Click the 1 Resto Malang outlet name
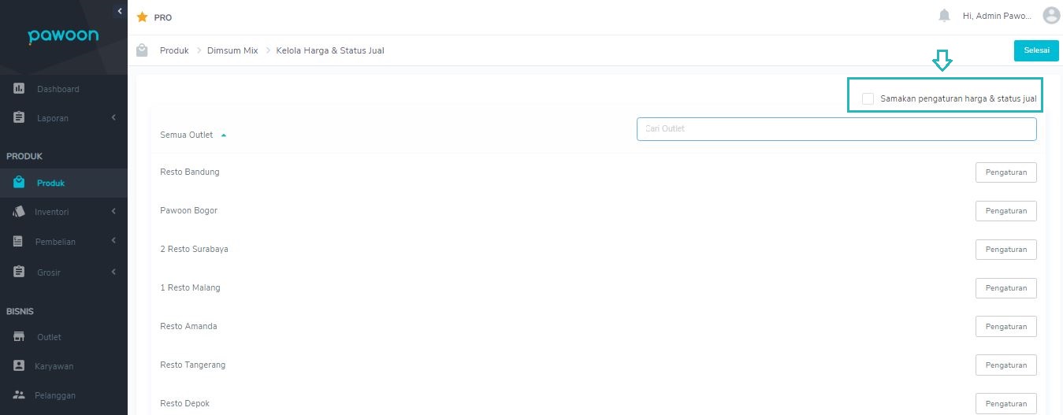 tap(190, 287)
